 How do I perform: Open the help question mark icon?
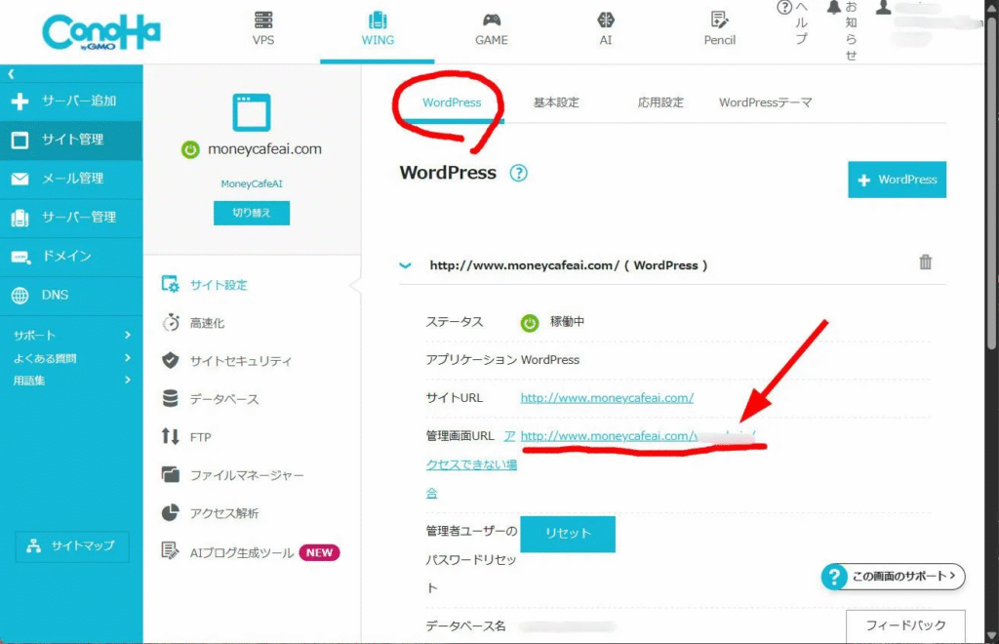tap(784, 8)
